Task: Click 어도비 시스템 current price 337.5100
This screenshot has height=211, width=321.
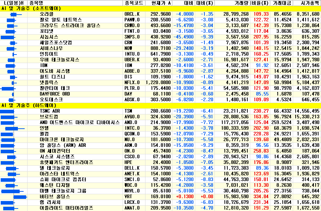Action: click(159, 71)
